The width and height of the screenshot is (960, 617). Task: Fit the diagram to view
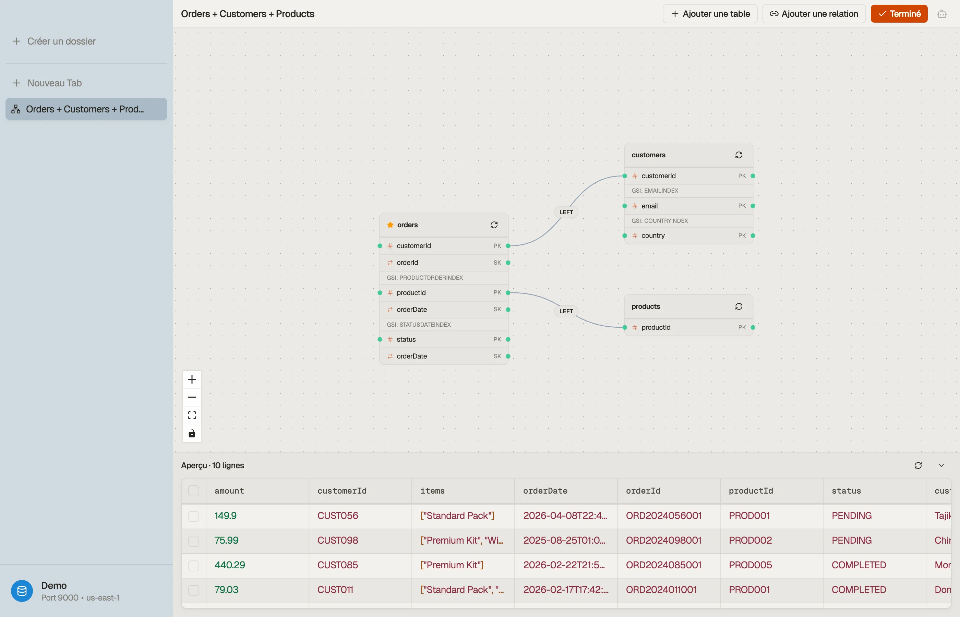[x=192, y=415]
